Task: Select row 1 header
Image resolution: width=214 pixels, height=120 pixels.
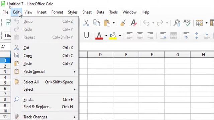Action: [5, 60]
